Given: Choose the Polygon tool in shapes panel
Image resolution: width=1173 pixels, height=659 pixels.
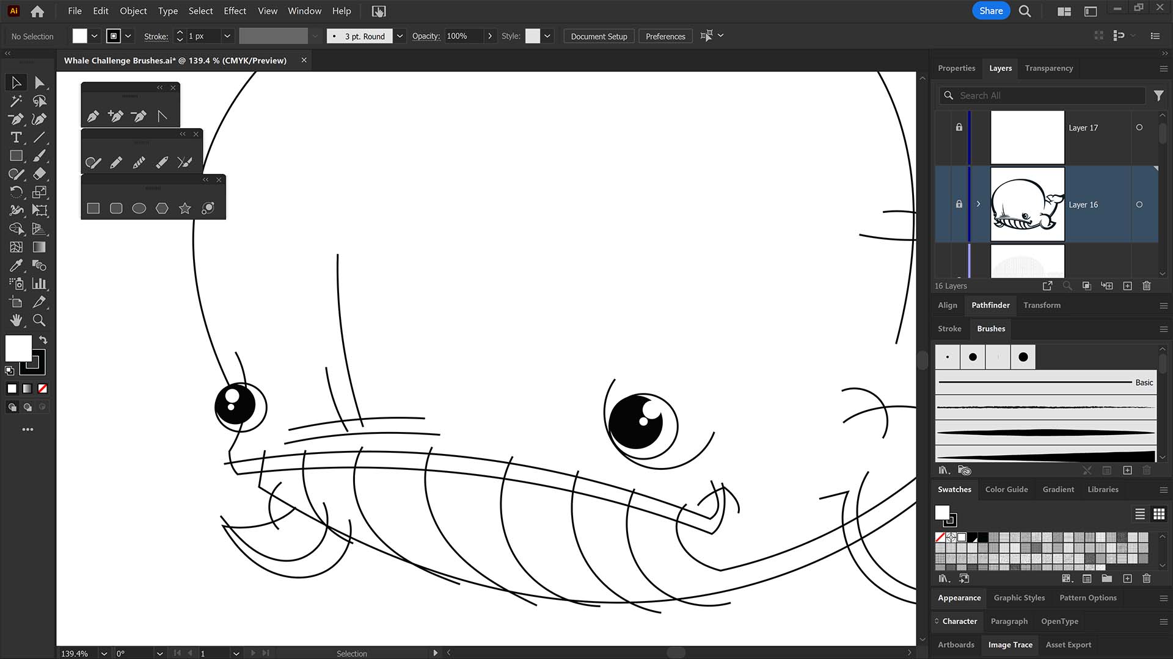Looking at the screenshot, I should 162,209.
